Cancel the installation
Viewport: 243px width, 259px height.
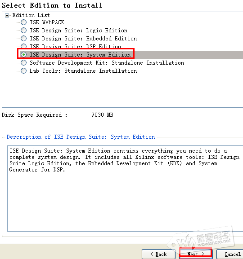tap(230, 254)
